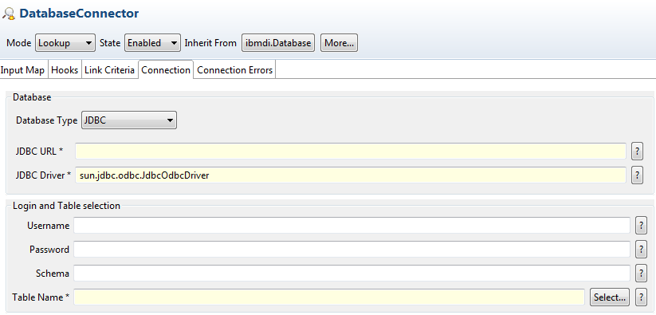
Task: Click the DatabaseConnector magnifier icon
Action: (x=9, y=14)
